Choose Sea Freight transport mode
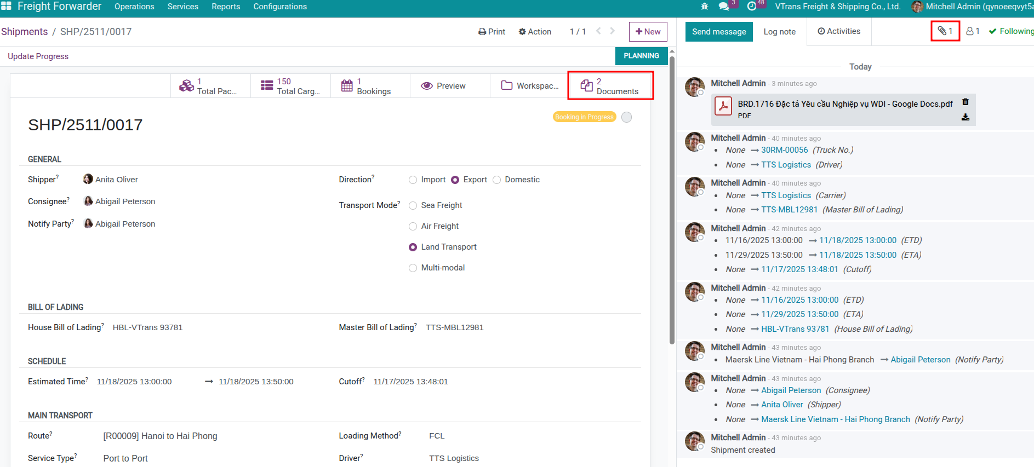The image size is (1034, 467). tap(413, 206)
